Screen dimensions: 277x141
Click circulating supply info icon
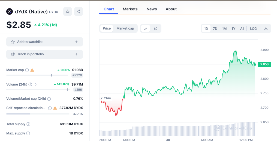pyautogui.click(x=50, y=108)
